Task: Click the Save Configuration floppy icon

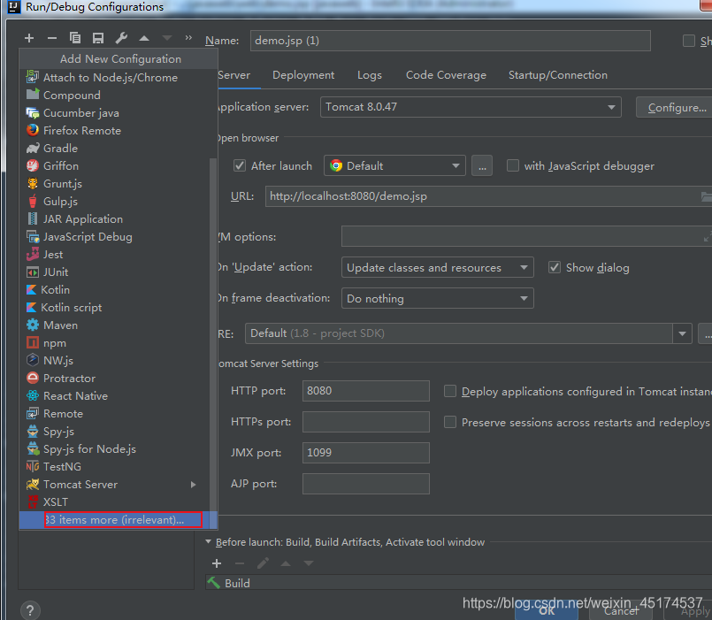Action: point(98,38)
